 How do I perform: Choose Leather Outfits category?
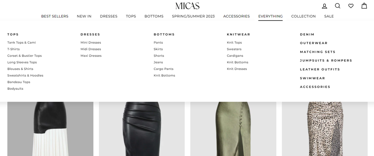point(320,69)
